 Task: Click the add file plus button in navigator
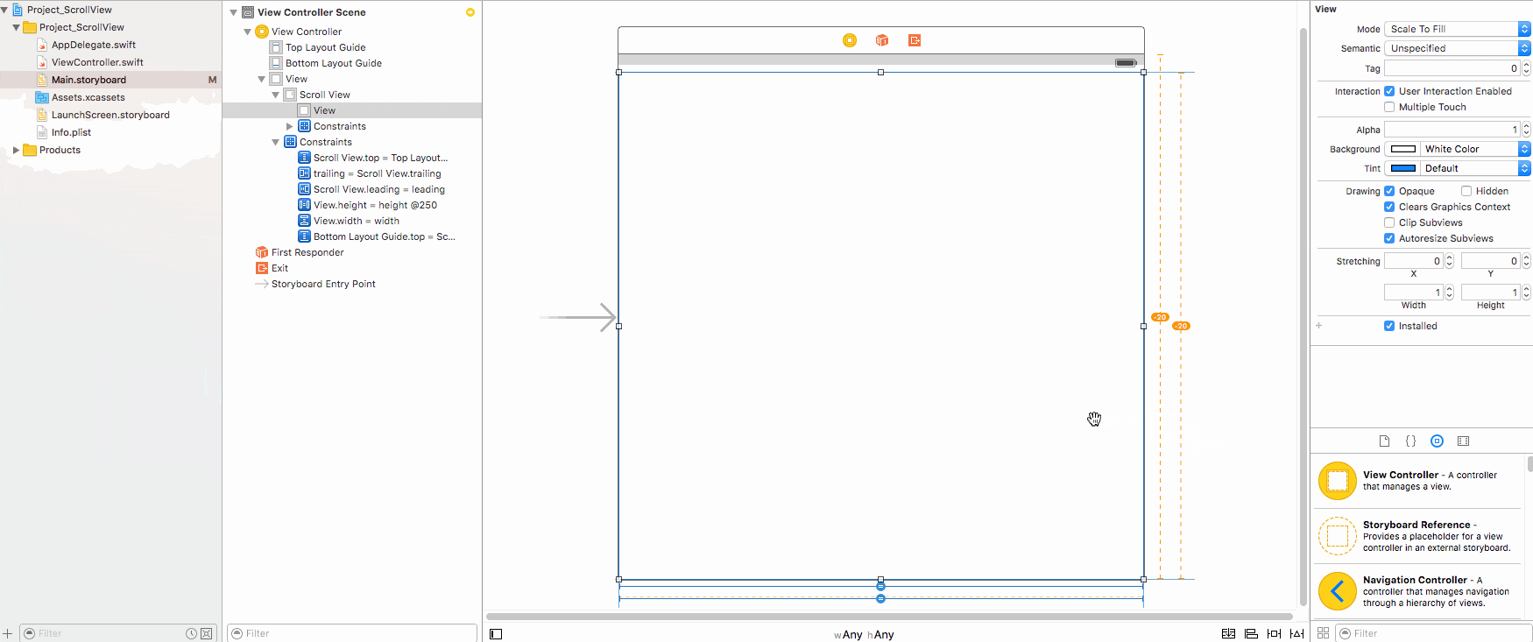[x=8, y=633]
